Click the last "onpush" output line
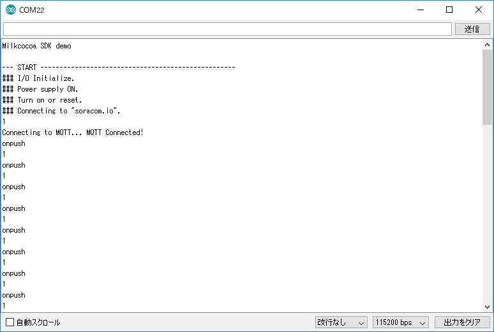The width and height of the screenshot is (494, 332). [13, 295]
